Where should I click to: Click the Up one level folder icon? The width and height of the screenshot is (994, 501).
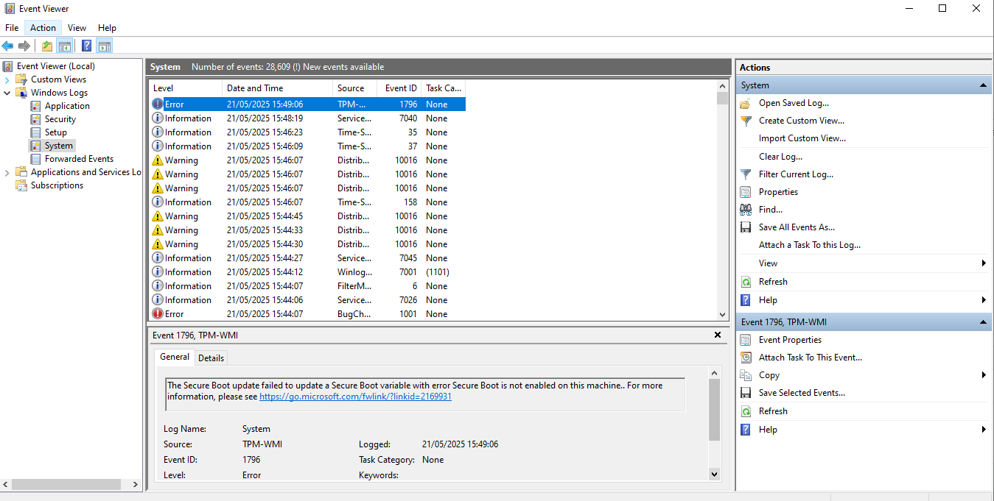pyautogui.click(x=47, y=46)
